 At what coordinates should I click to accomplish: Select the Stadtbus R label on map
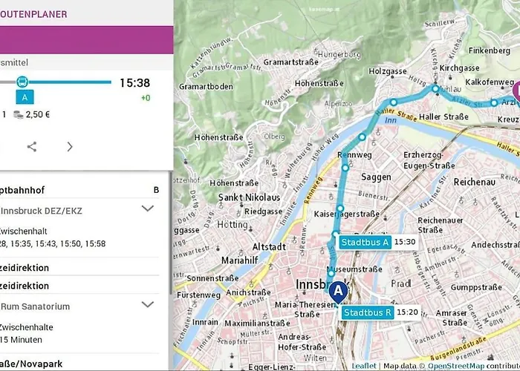pyautogui.click(x=368, y=312)
